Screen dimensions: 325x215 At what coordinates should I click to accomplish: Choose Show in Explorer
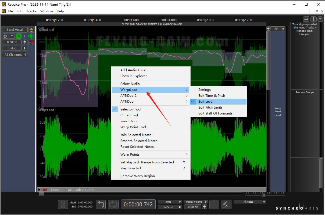click(x=151, y=76)
